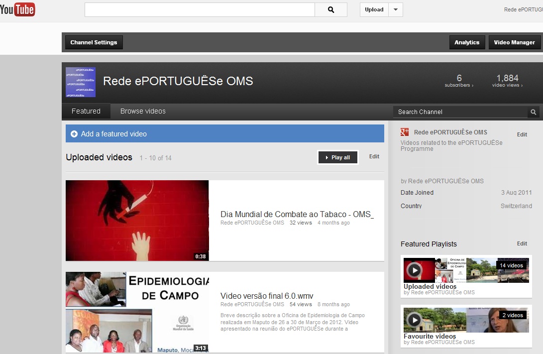
Task: Click into the Search Channel field
Action: (460, 112)
